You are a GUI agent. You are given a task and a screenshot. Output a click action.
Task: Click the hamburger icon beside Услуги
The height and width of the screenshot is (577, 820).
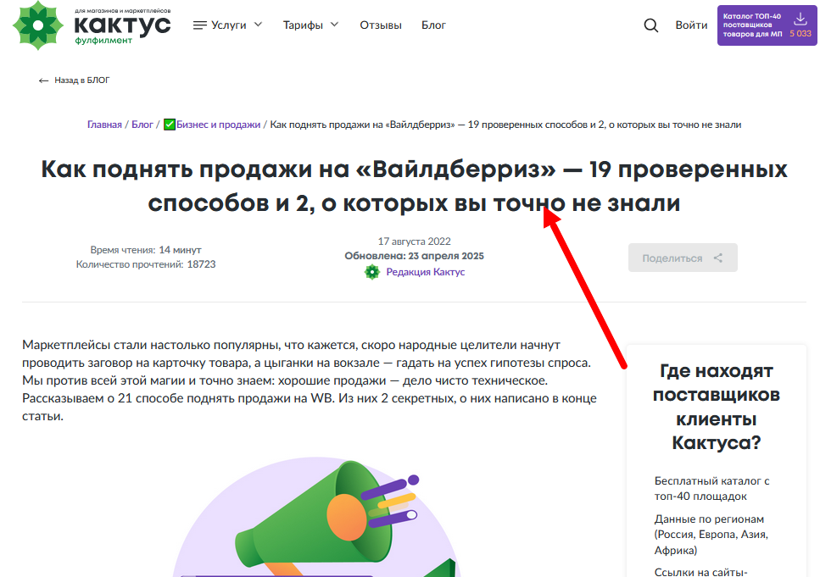tap(200, 25)
